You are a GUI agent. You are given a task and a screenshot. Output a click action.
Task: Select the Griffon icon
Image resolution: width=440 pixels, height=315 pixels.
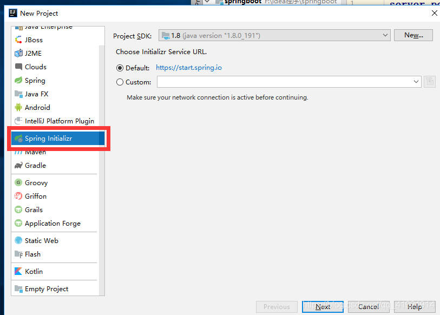click(18, 196)
